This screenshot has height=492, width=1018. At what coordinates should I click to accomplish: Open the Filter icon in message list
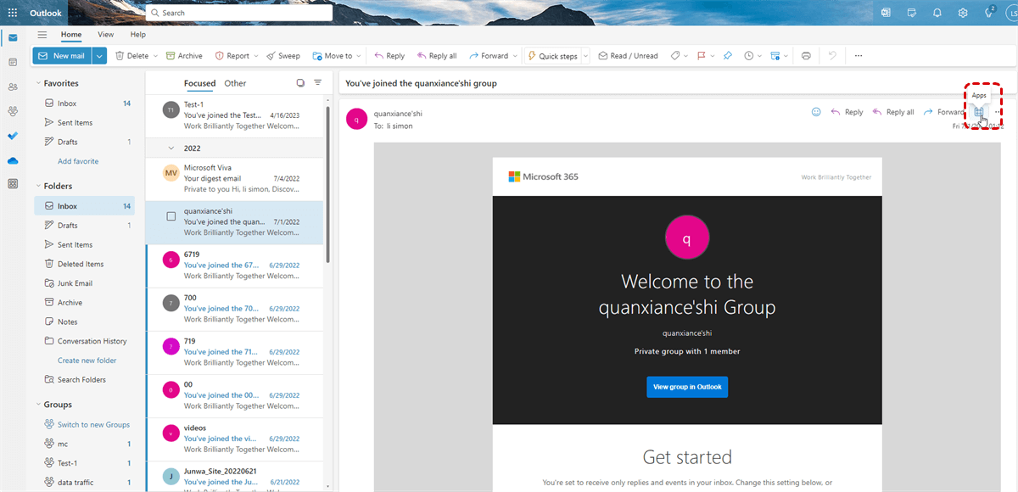[x=318, y=83]
